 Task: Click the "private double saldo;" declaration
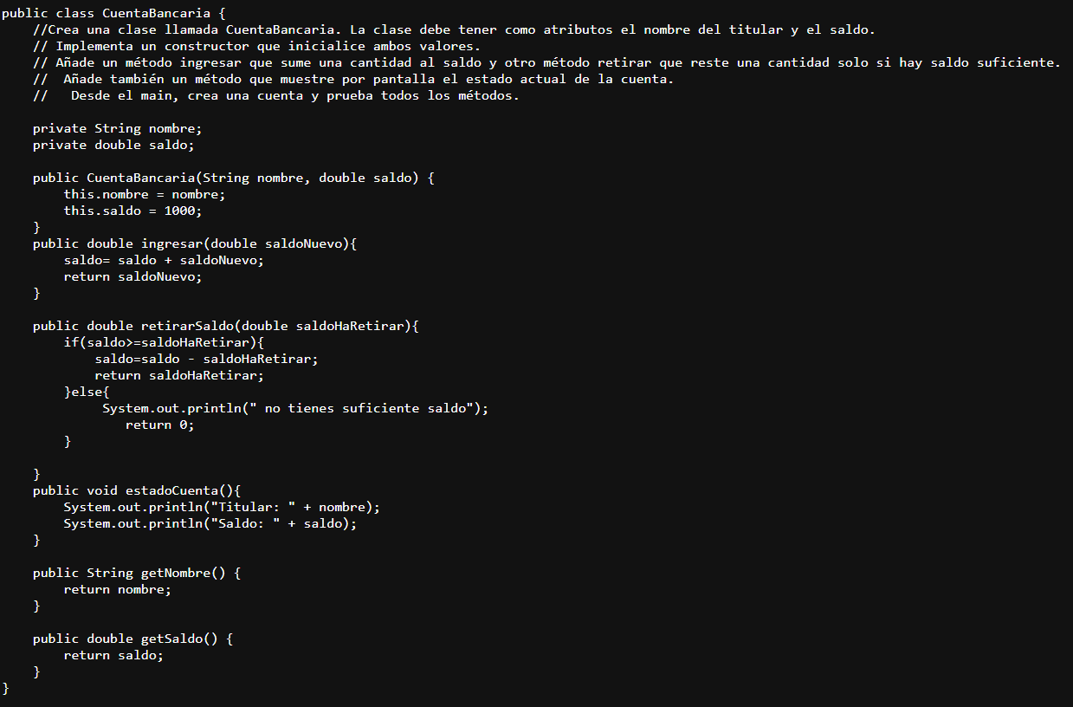(x=113, y=145)
